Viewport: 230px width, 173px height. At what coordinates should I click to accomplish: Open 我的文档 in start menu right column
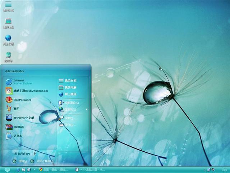[x=70, y=80]
